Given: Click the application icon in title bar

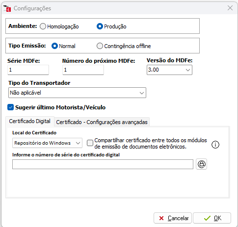Looking at the screenshot, I should (7, 8).
